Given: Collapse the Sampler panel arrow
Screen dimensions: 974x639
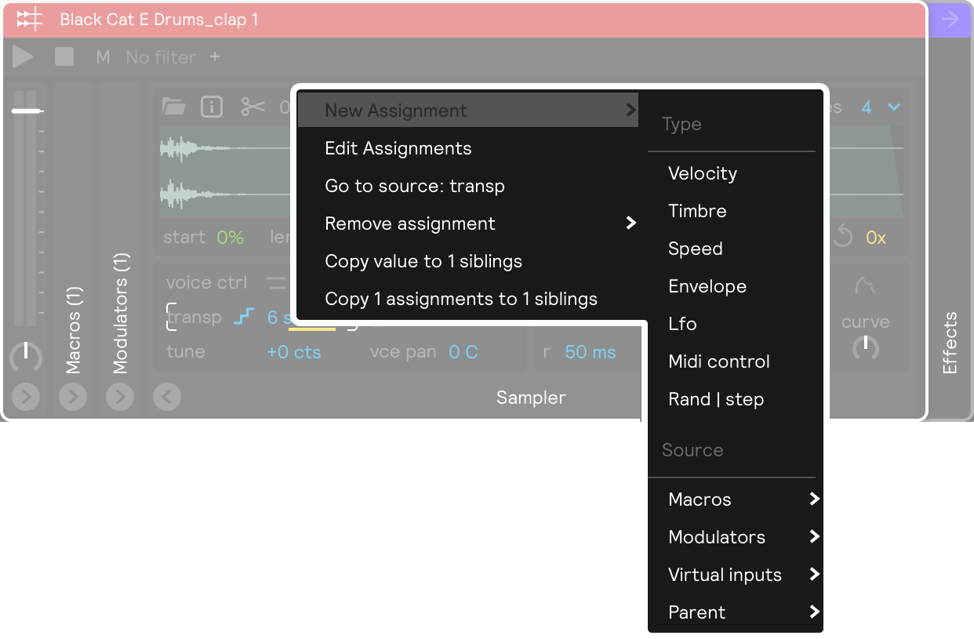Looking at the screenshot, I should coord(167,398).
